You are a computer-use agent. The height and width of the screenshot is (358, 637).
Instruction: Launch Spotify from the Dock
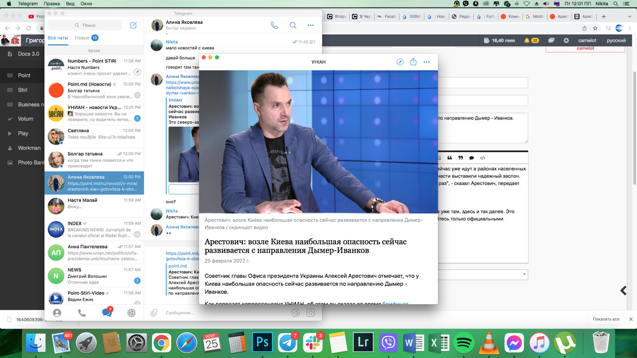tap(465, 343)
